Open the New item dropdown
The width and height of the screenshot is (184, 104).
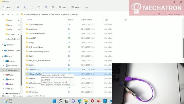7,7
